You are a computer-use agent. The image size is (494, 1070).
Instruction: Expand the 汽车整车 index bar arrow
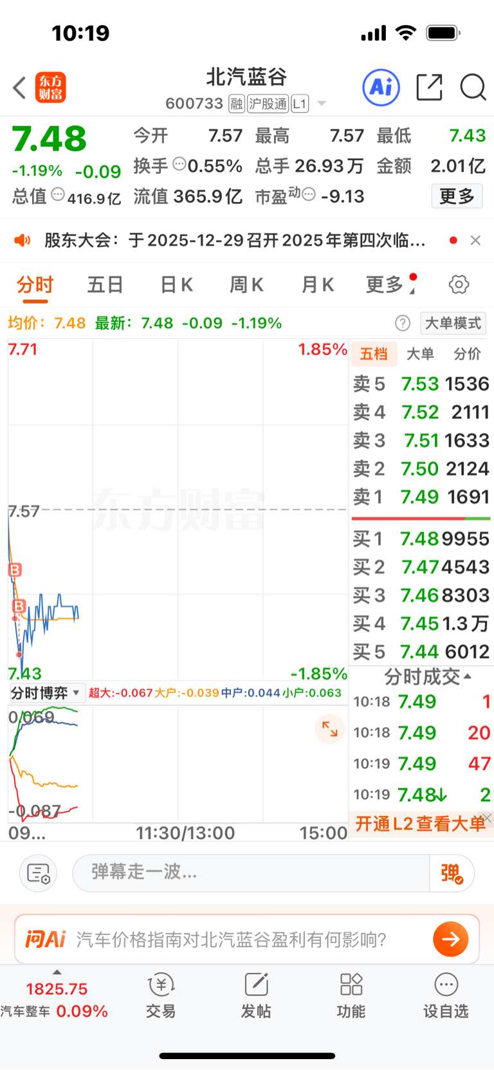point(57,972)
